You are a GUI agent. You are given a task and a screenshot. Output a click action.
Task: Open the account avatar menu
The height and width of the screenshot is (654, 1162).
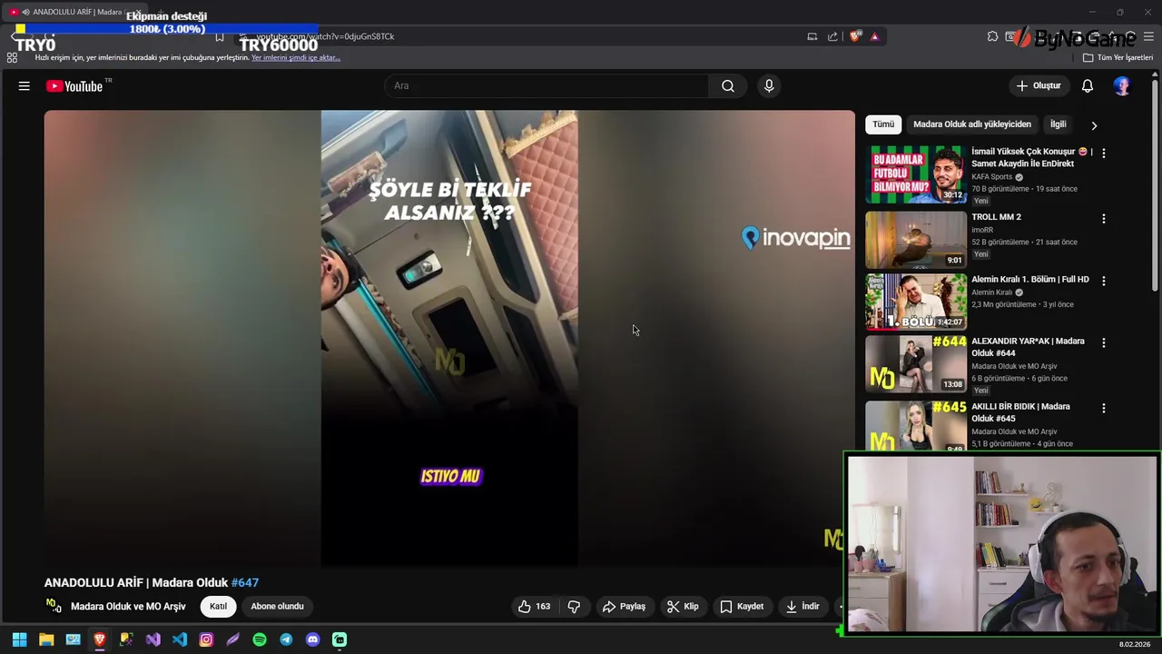point(1122,85)
